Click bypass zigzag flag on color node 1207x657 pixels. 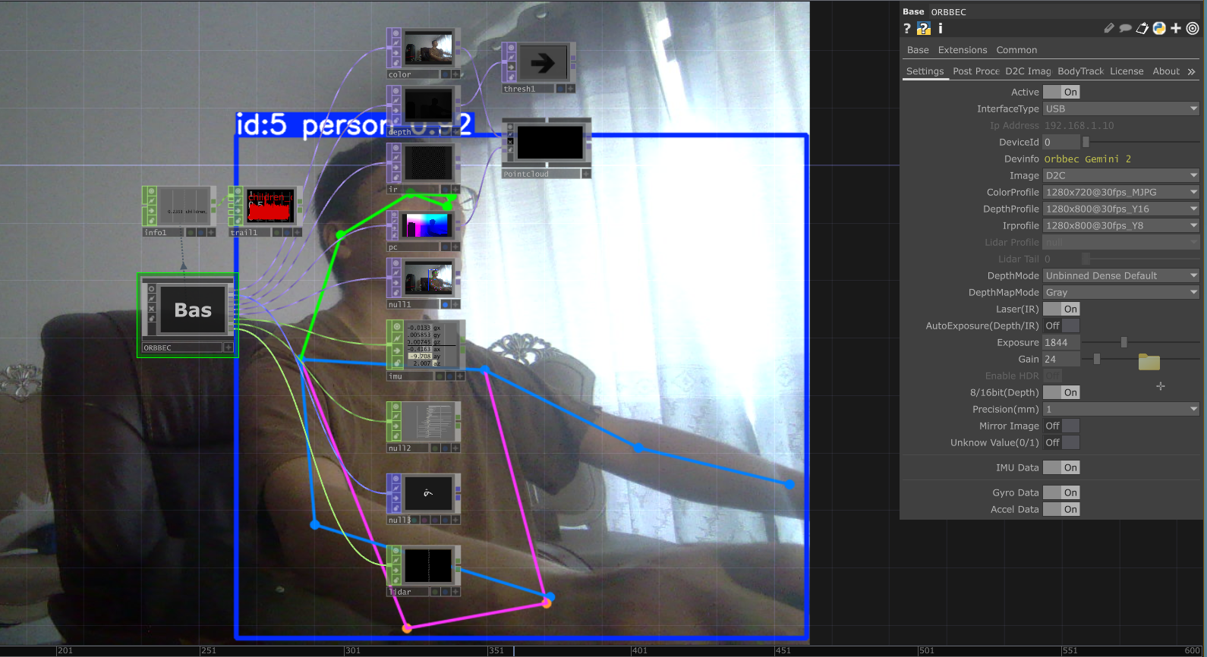click(395, 43)
